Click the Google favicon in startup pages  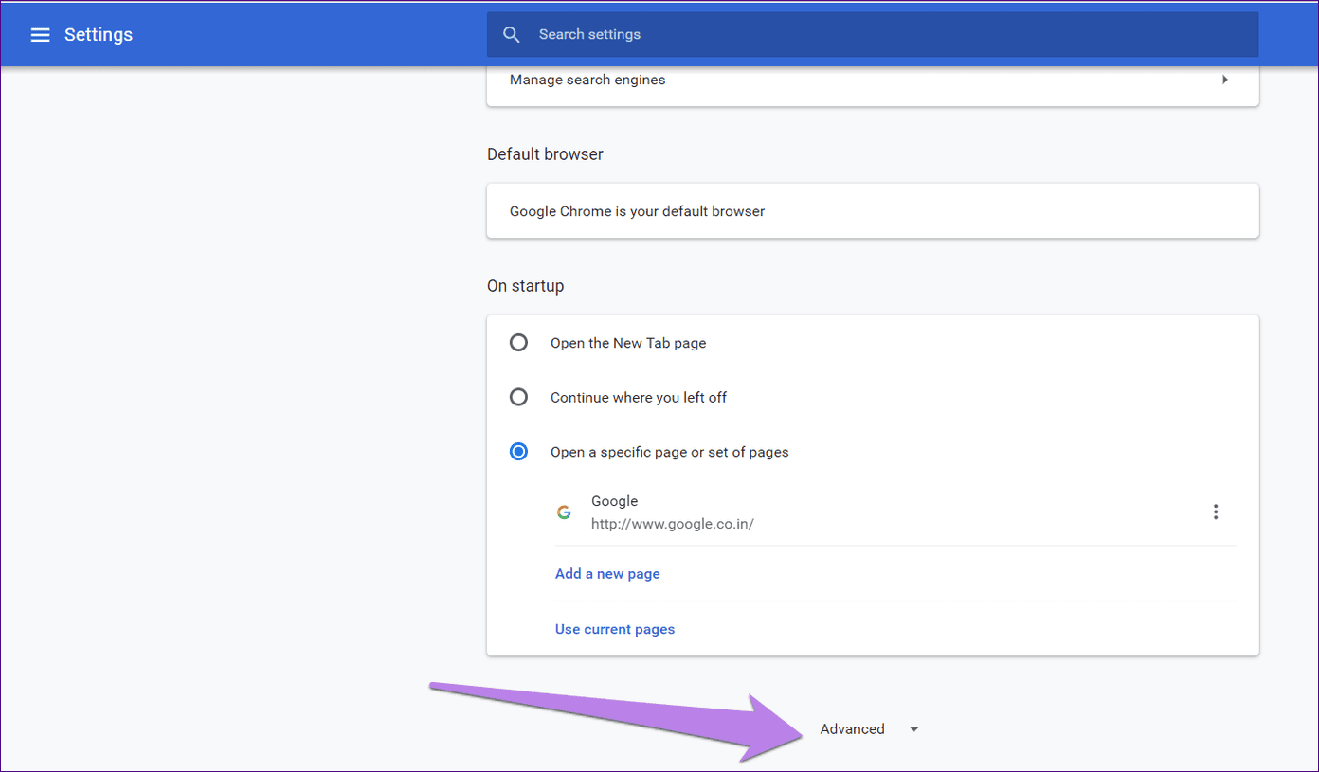click(564, 512)
